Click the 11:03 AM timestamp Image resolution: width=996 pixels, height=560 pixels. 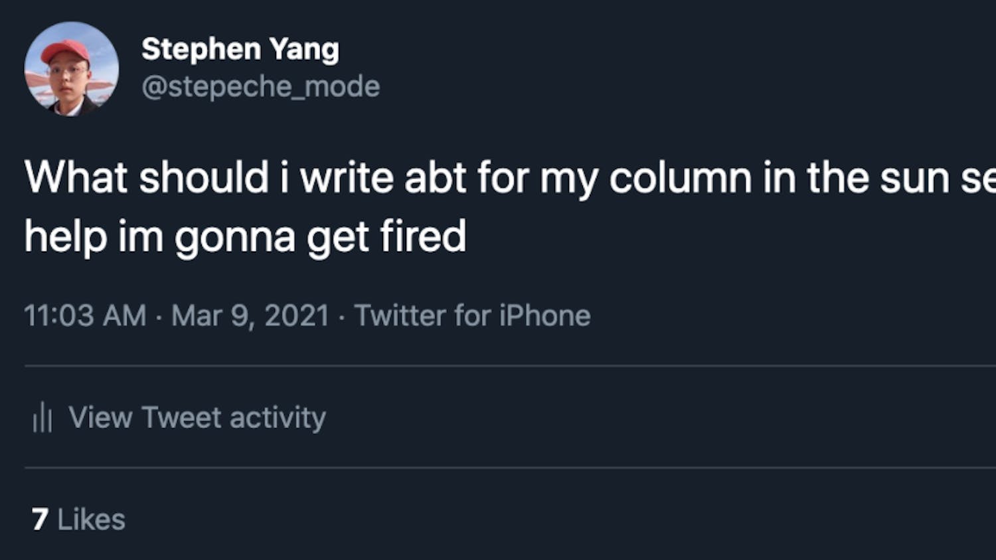click(x=85, y=316)
